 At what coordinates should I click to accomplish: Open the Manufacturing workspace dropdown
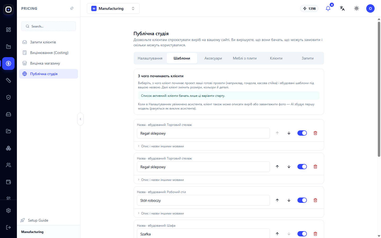pos(113,8)
